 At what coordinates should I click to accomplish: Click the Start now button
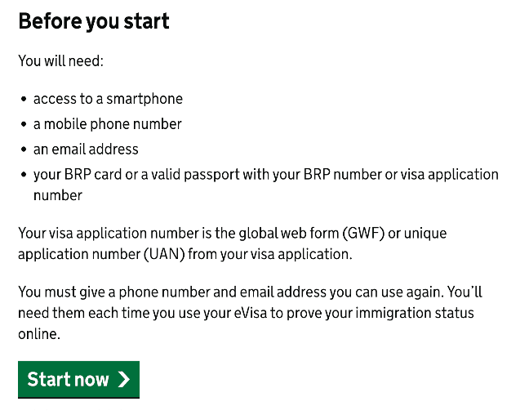(x=78, y=379)
